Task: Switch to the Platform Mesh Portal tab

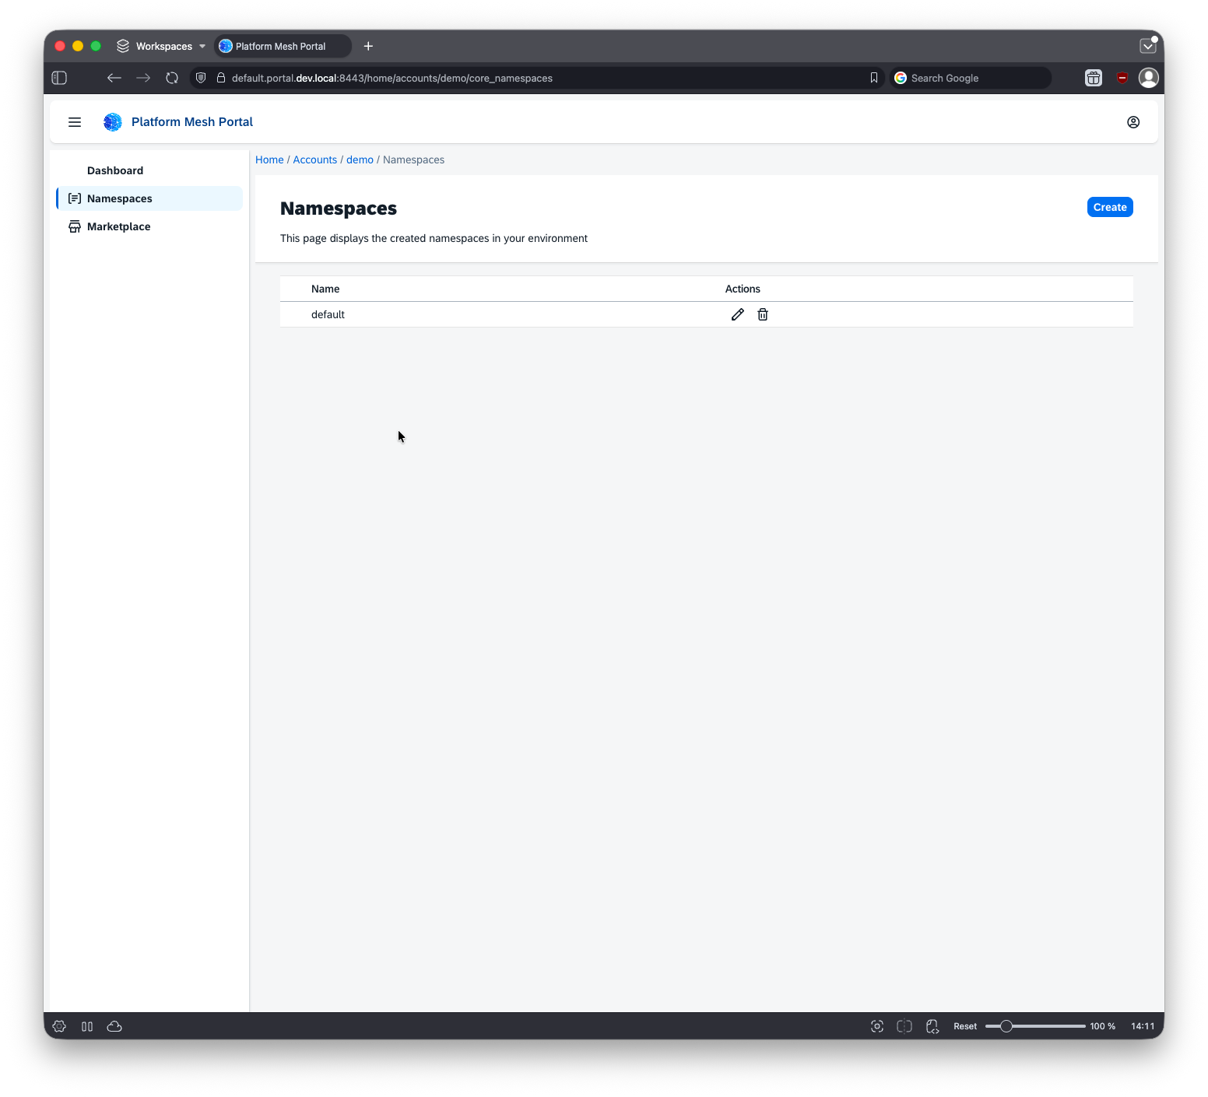Action: 282,46
